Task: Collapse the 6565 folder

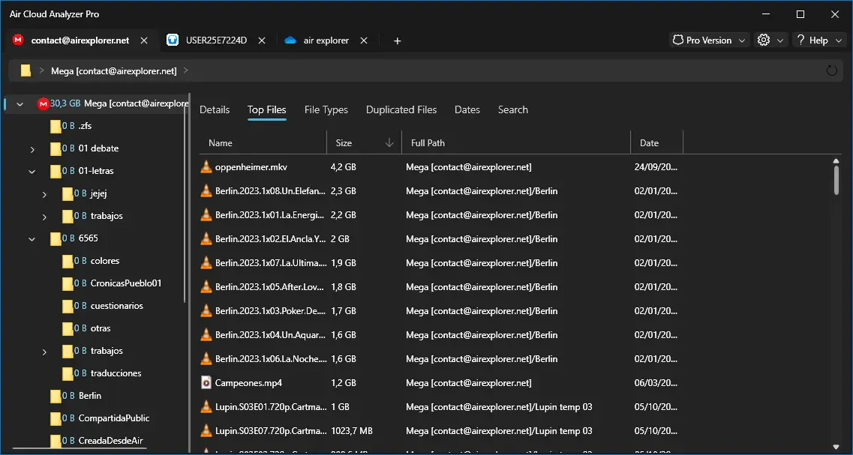Action: tap(32, 238)
